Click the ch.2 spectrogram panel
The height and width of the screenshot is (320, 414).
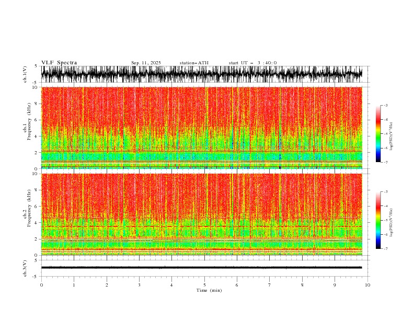click(x=201, y=214)
